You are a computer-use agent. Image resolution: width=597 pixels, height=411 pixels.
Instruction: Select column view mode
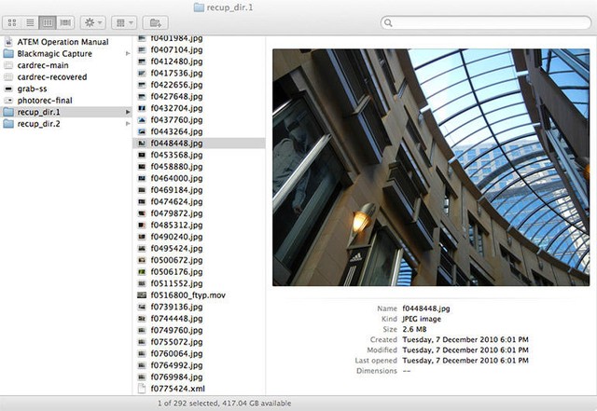pyautogui.click(x=48, y=22)
